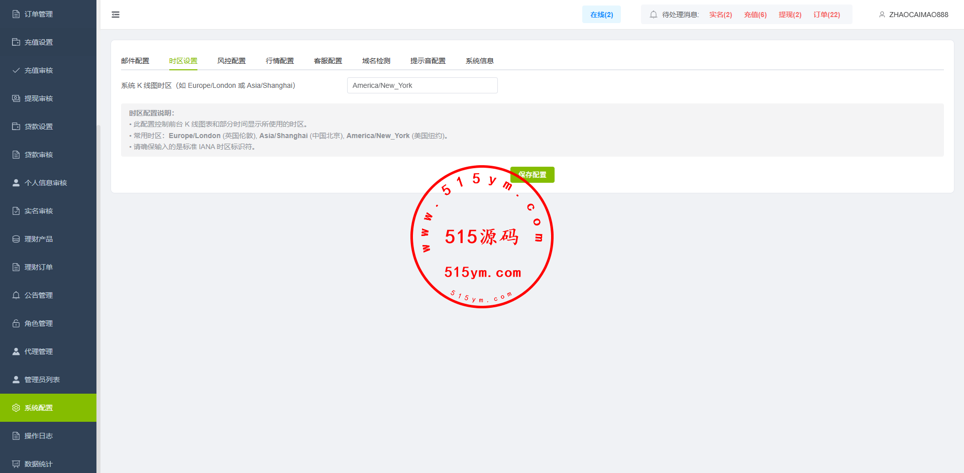Open pending 充值(6) notifications link
The width and height of the screenshot is (964, 473).
click(x=755, y=15)
